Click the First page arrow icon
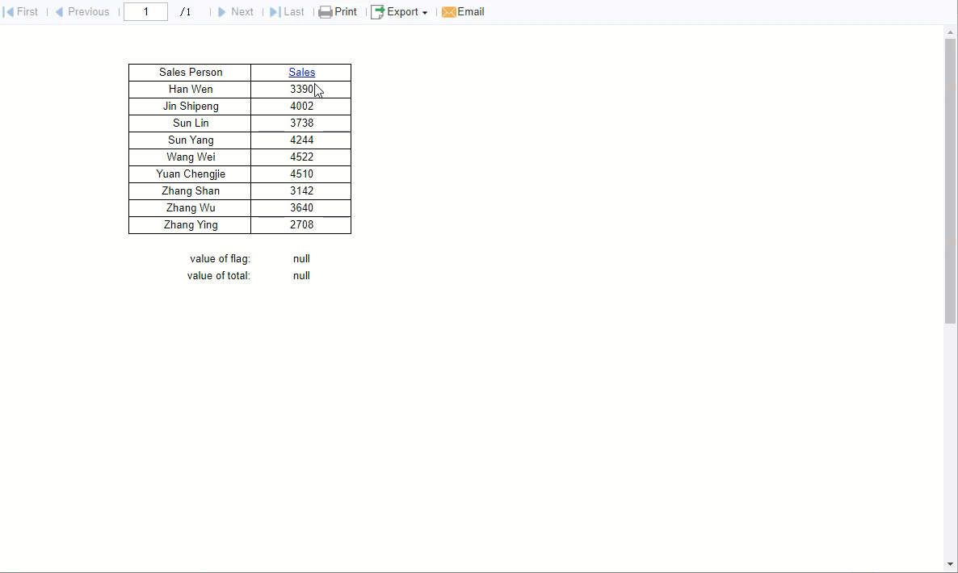This screenshot has width=958, height=573. tap(9, 12)
